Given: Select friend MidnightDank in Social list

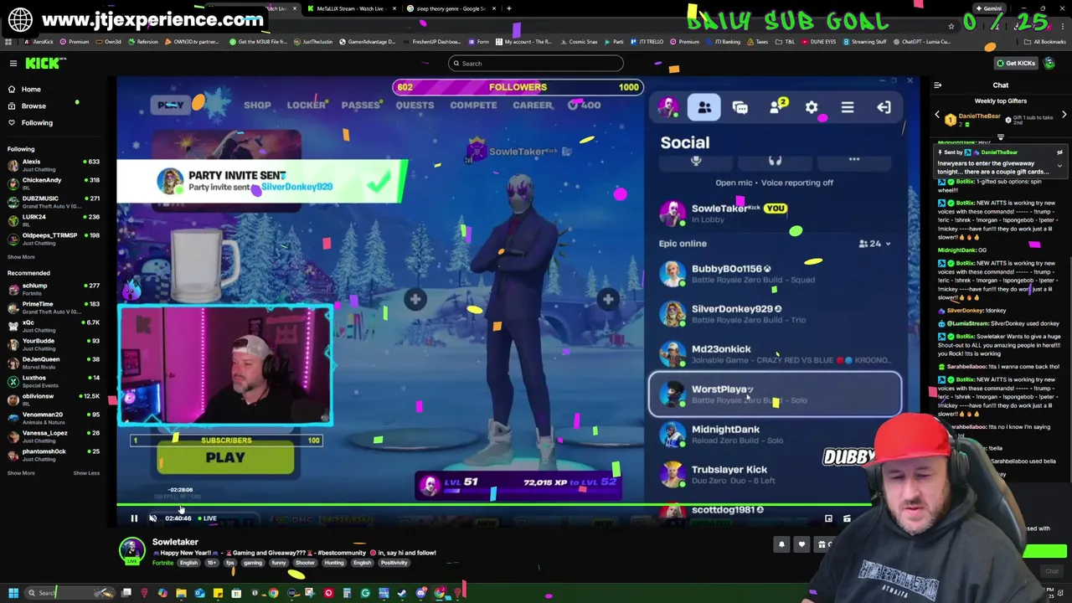Looking at the screenshot, I should point(775,435).
